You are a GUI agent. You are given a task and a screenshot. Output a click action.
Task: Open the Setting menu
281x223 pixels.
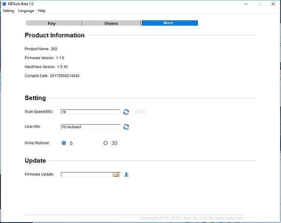point(8,11)
